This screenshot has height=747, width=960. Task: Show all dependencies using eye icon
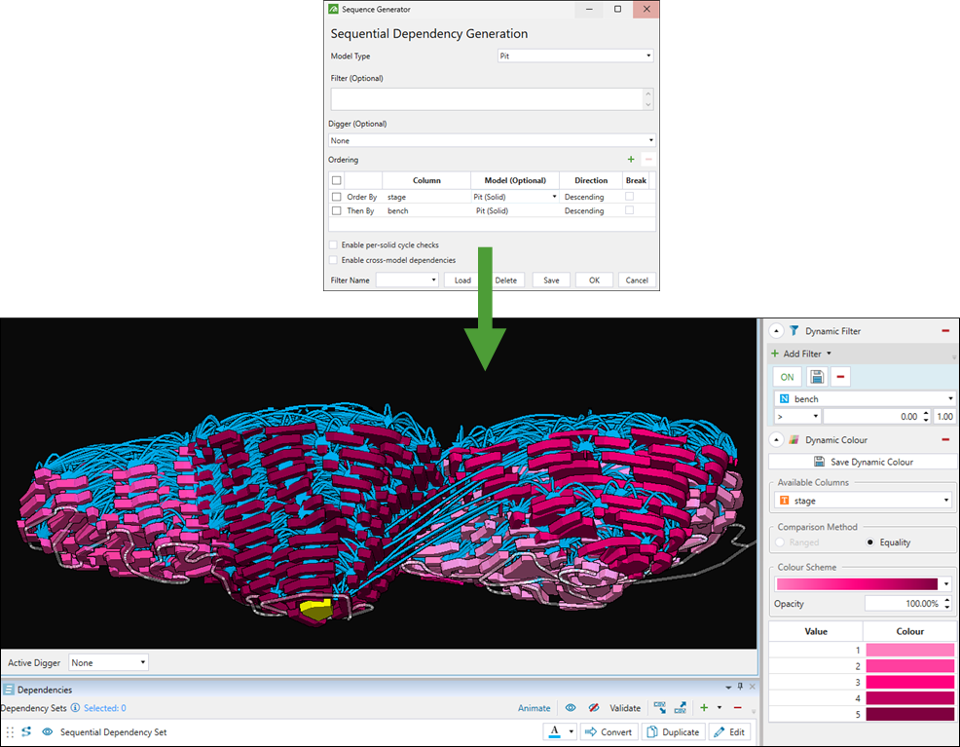pos(572,708)
